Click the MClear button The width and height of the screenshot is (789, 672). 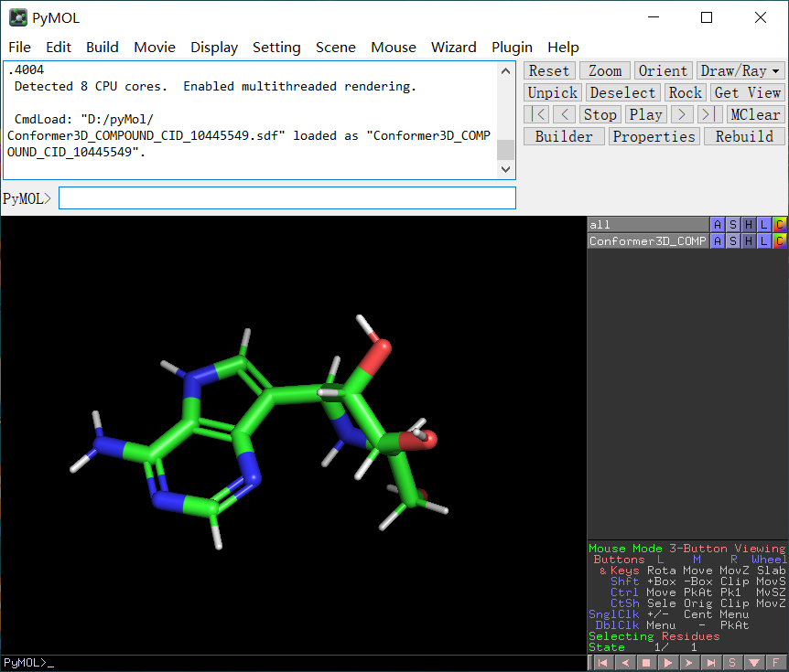coord(755,114)
